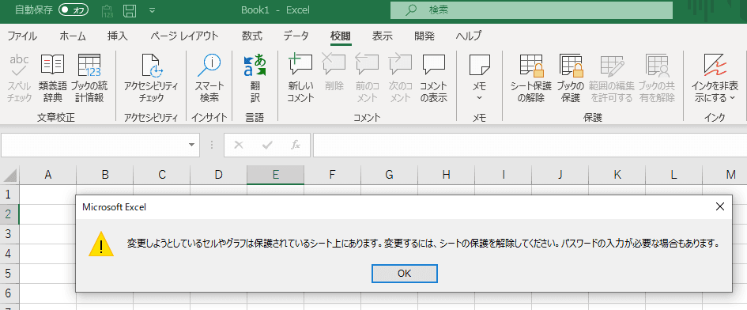
Task: Close the Microsoft Excel warning dialog
Action: (720, 206)
